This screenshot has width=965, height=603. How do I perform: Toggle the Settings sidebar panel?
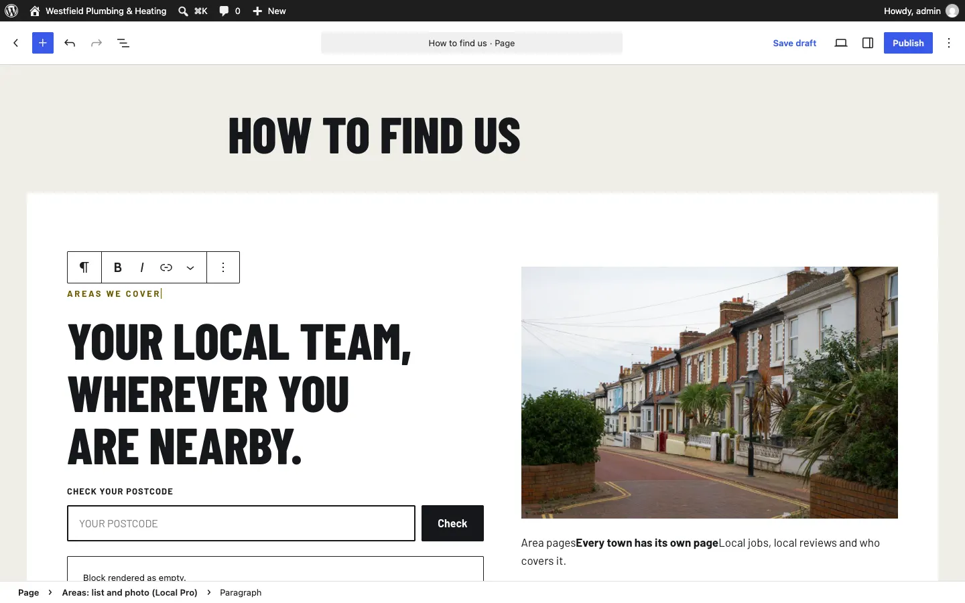click(x=868, y=43)
